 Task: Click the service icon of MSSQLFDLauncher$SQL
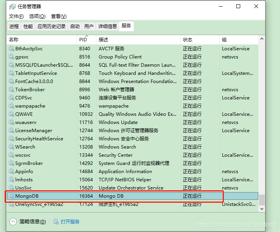(11, 65)
